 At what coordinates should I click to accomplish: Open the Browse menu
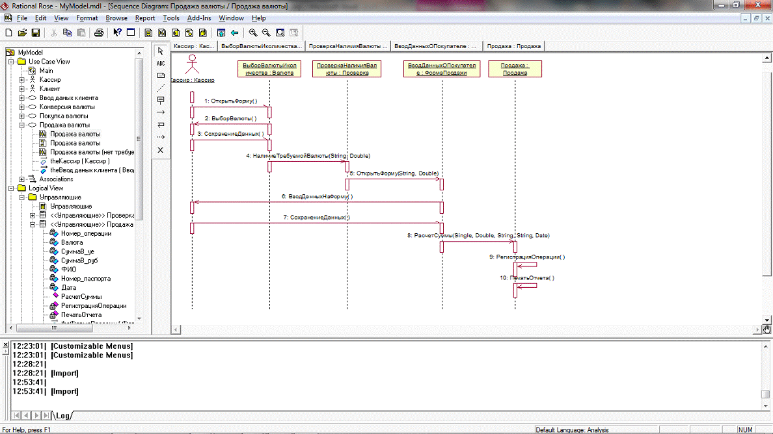pos(116,18)
